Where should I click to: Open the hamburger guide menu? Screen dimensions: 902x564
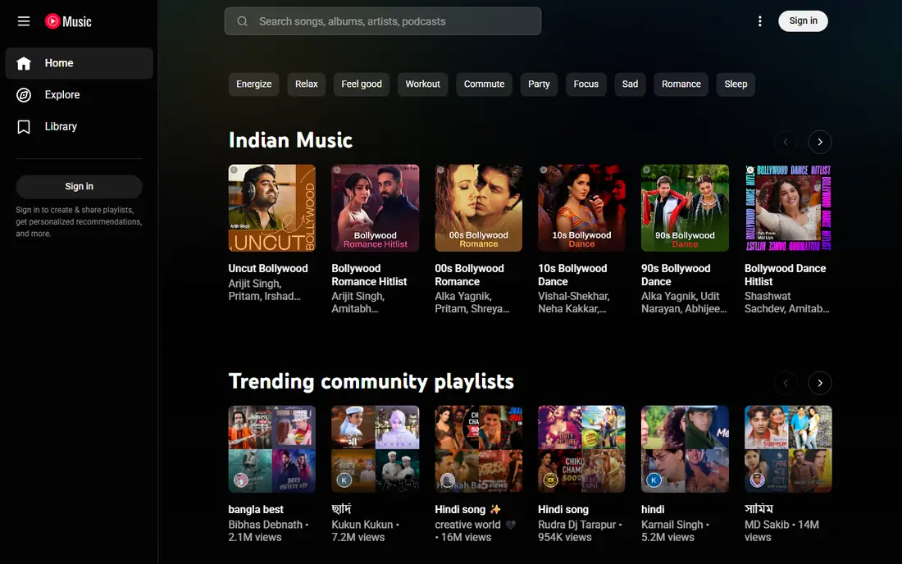coord(24,21)
